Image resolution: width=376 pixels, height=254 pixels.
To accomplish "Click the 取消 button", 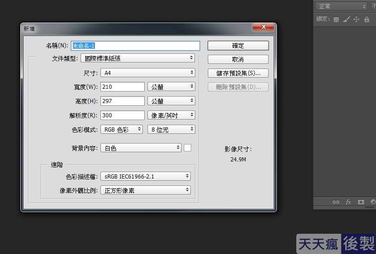I will (238, 59).
